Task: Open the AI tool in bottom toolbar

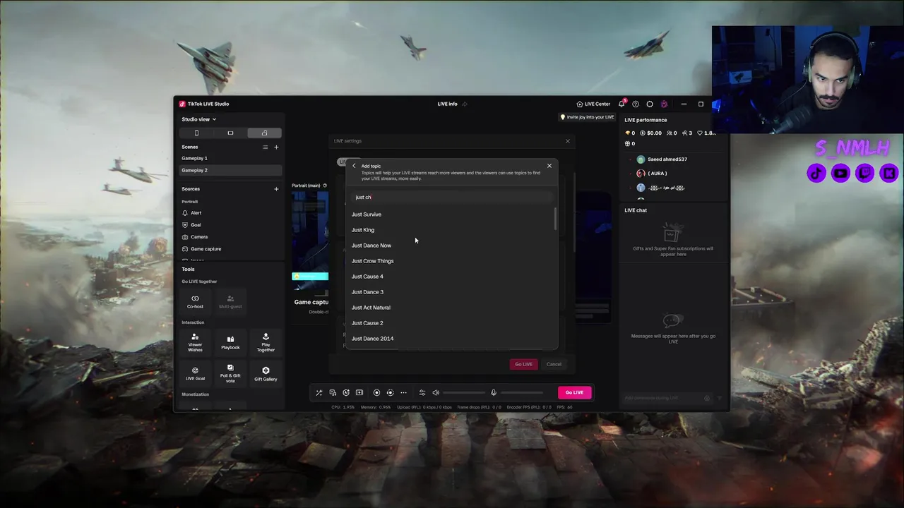Action: tap(346, 392)
